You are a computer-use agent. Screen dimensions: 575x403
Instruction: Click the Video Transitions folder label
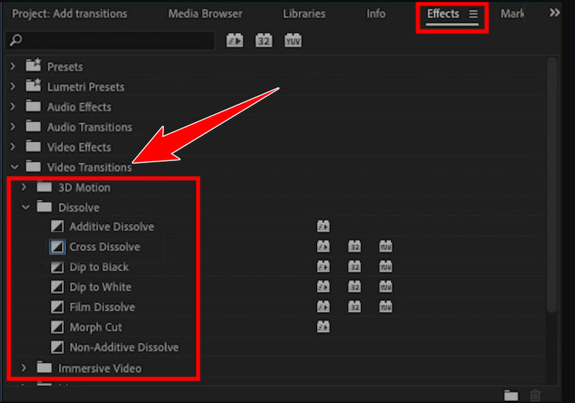tap(89, 168)
